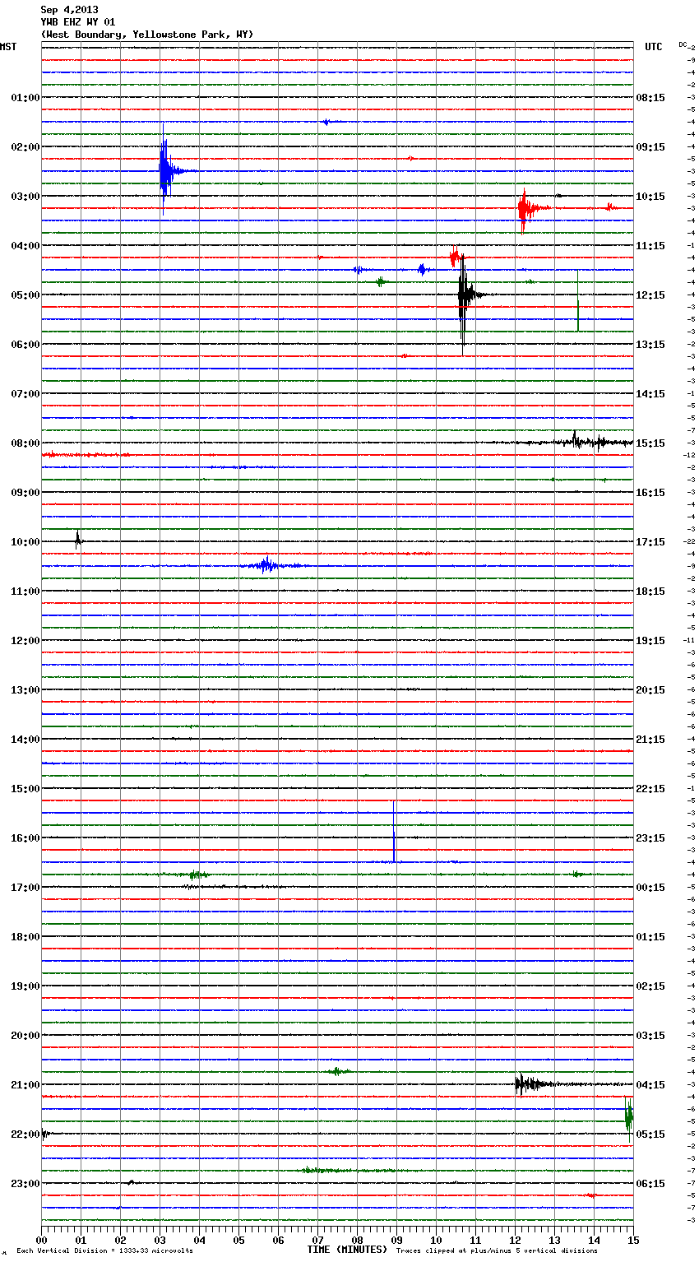Click small black event on the 10:00 trace
This screenshot has height=1262, width=699.
(78, 541)
